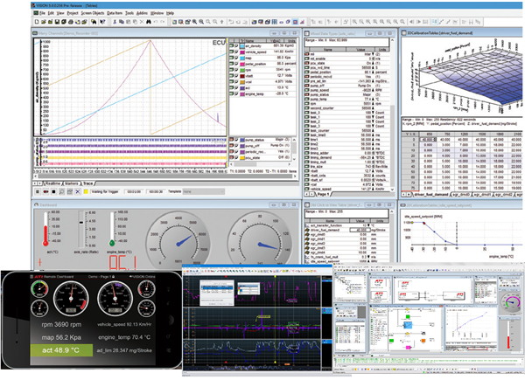The width and height of the screenshot is (525, 380).
Task: Click the New document toolbar icon
Action: coord(37,22)
